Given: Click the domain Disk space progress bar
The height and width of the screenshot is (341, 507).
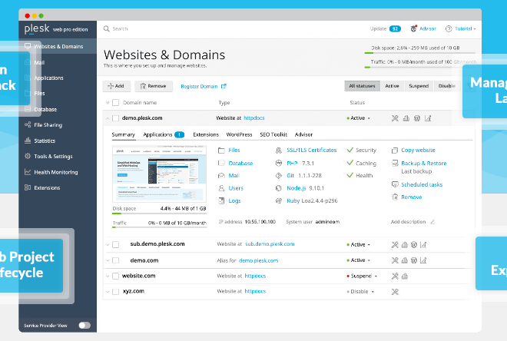Looking at the screenshot, I should pyautogui.click(x=160, y=214).
